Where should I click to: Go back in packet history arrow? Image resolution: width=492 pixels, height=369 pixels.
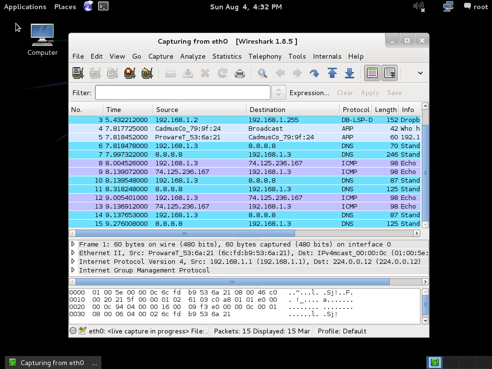click(280, 73)
